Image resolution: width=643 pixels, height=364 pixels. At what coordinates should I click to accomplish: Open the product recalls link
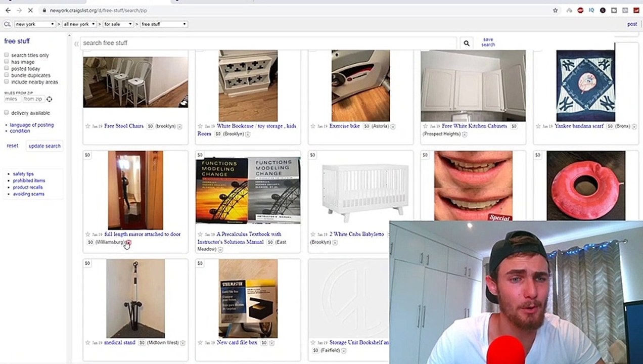[x=28, y=187]
